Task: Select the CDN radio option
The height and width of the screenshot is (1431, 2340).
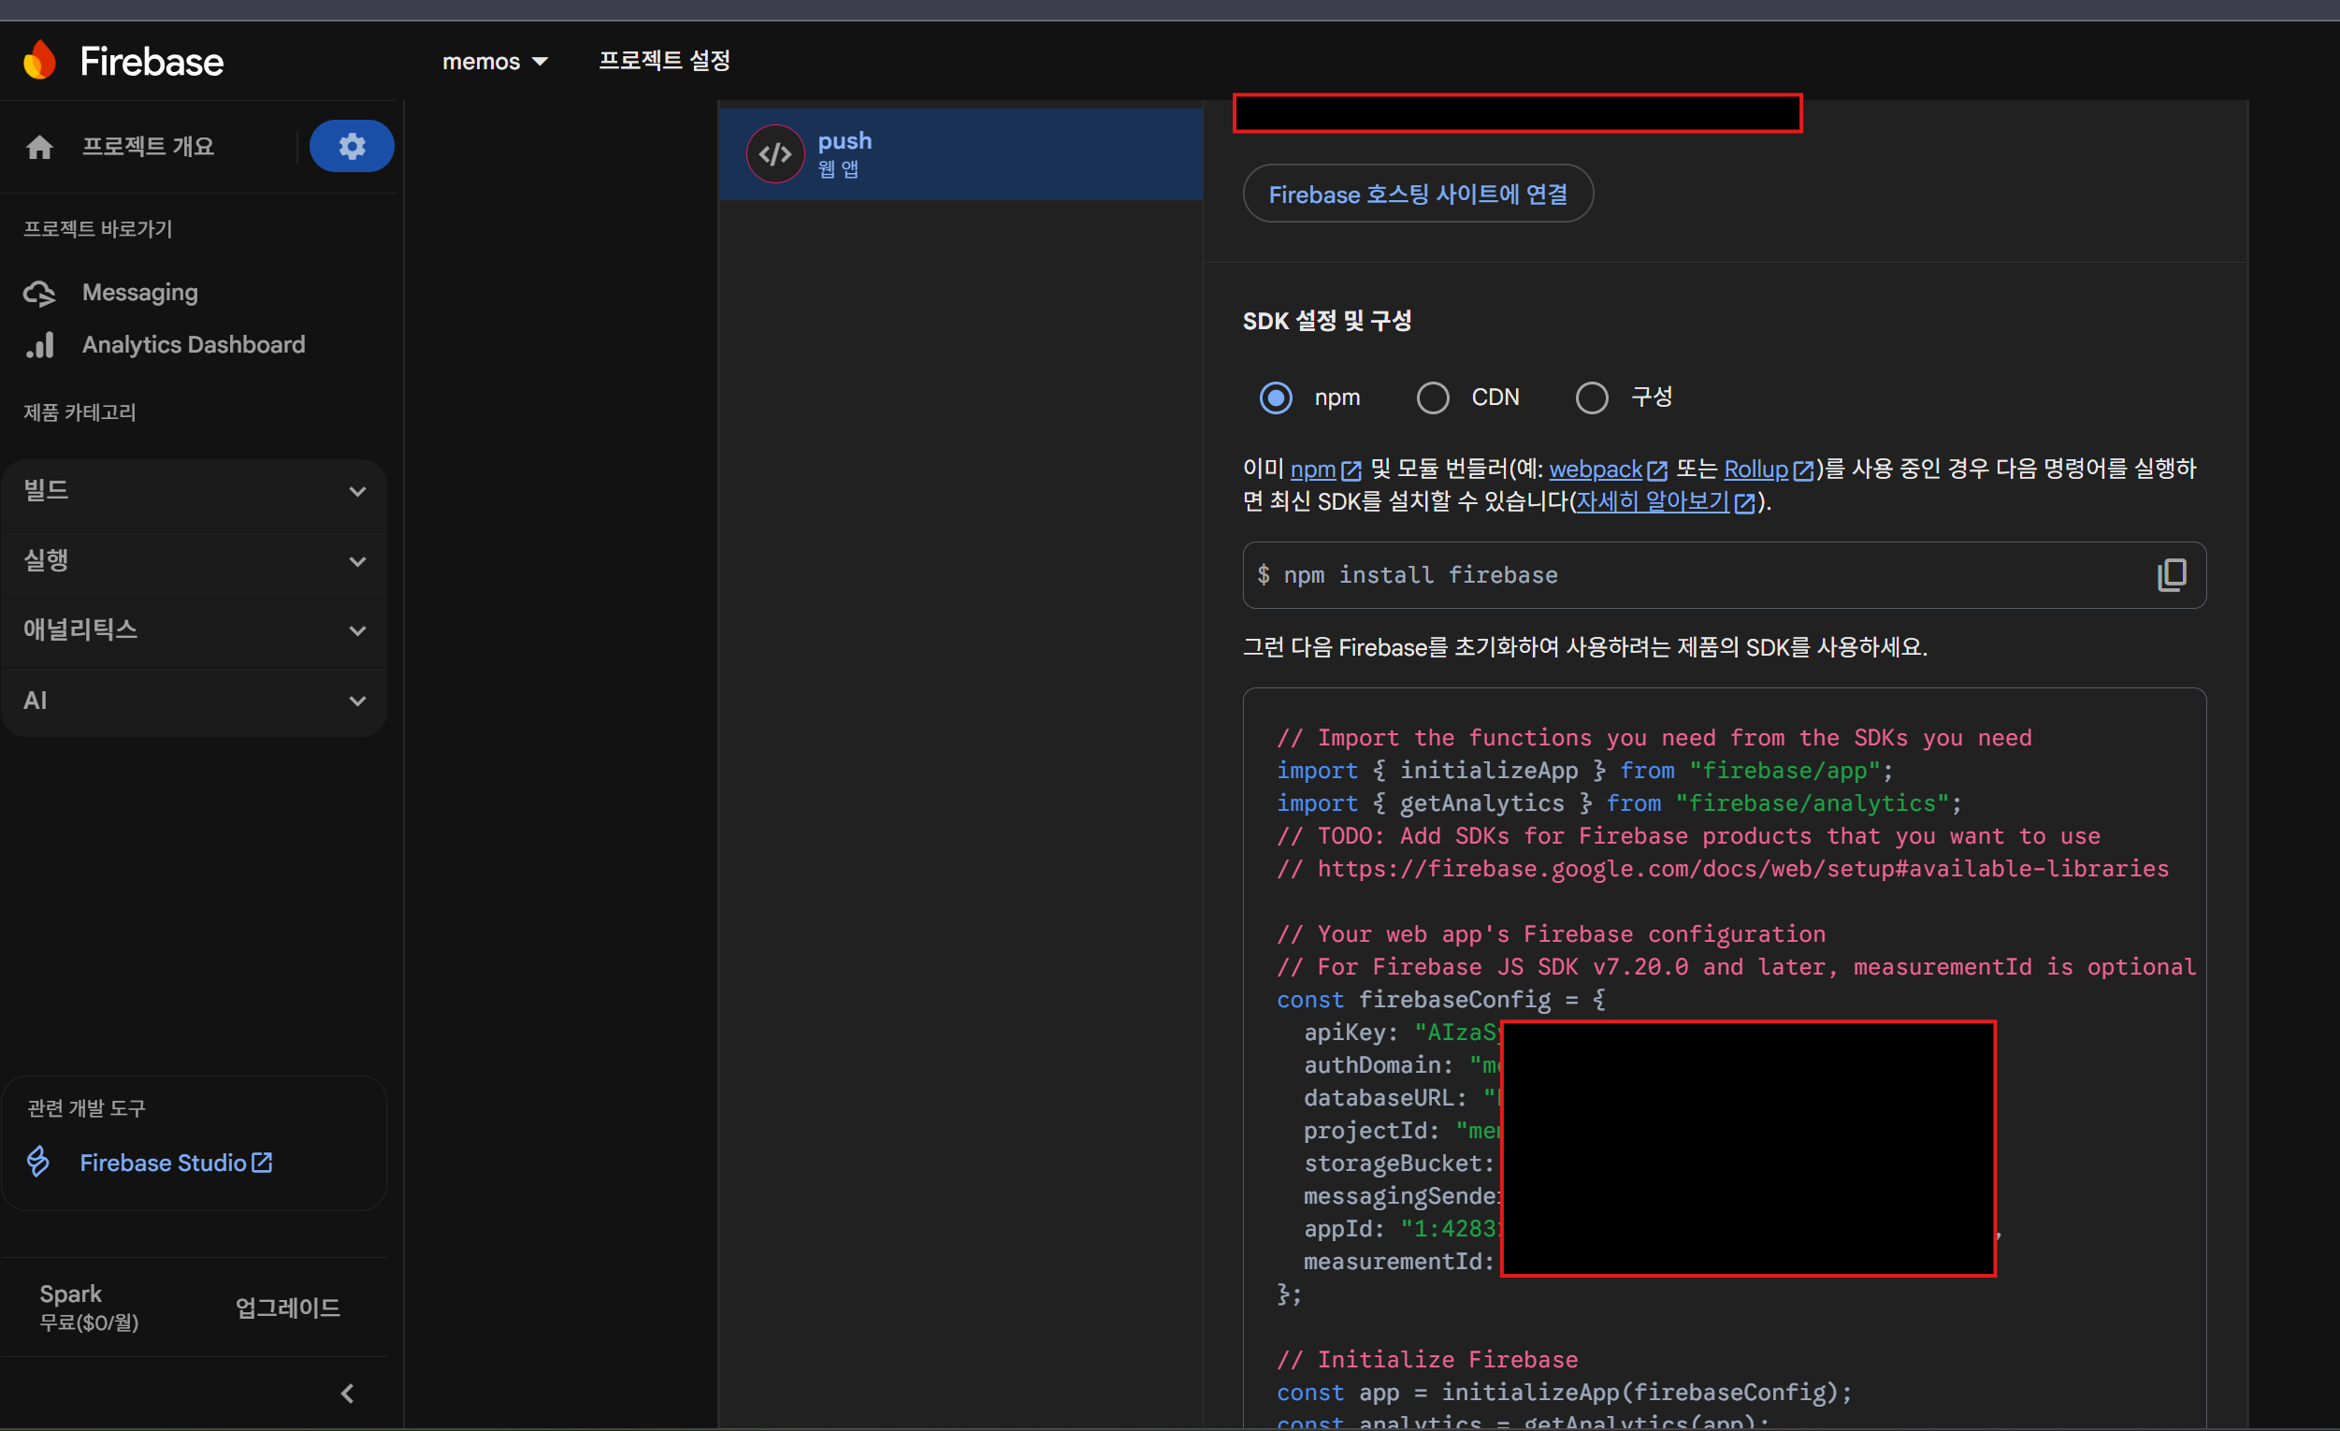Action: tap(1432, 397)
